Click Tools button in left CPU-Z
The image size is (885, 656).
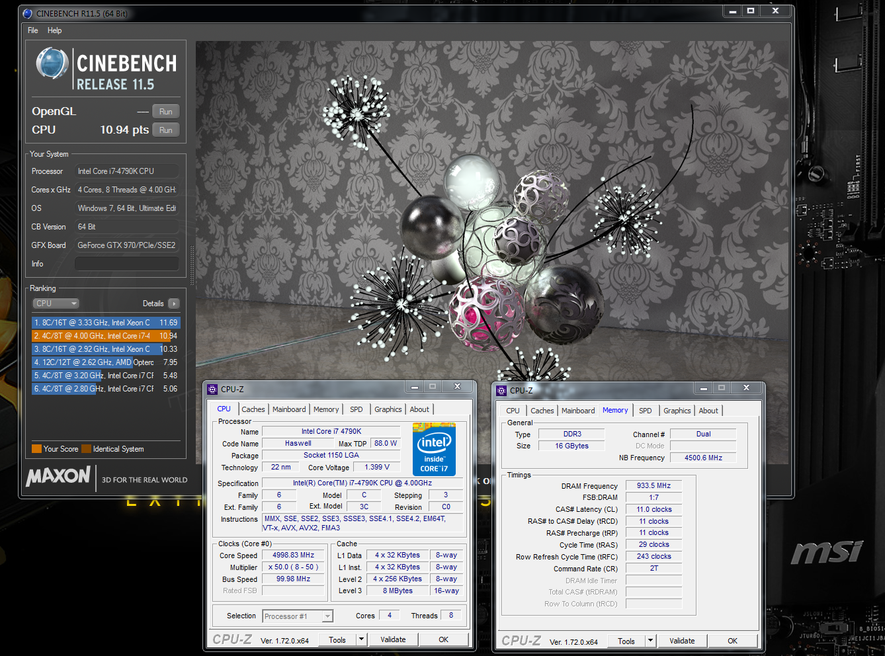(337, 640)
